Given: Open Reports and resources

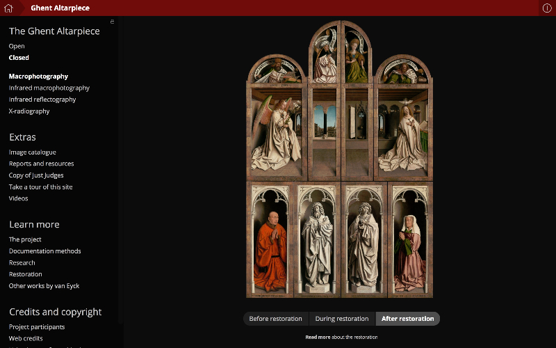Looking at the screenshot, I should (x=41, y=164).
